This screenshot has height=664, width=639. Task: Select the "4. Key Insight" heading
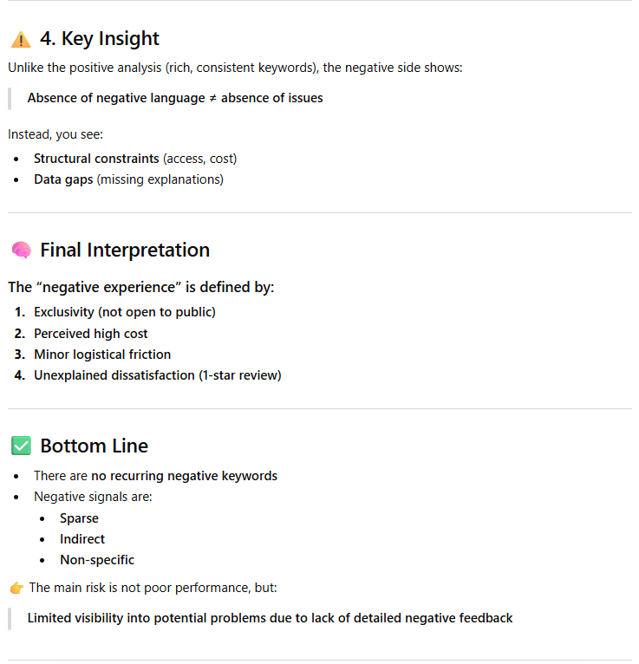pos(100,39)
